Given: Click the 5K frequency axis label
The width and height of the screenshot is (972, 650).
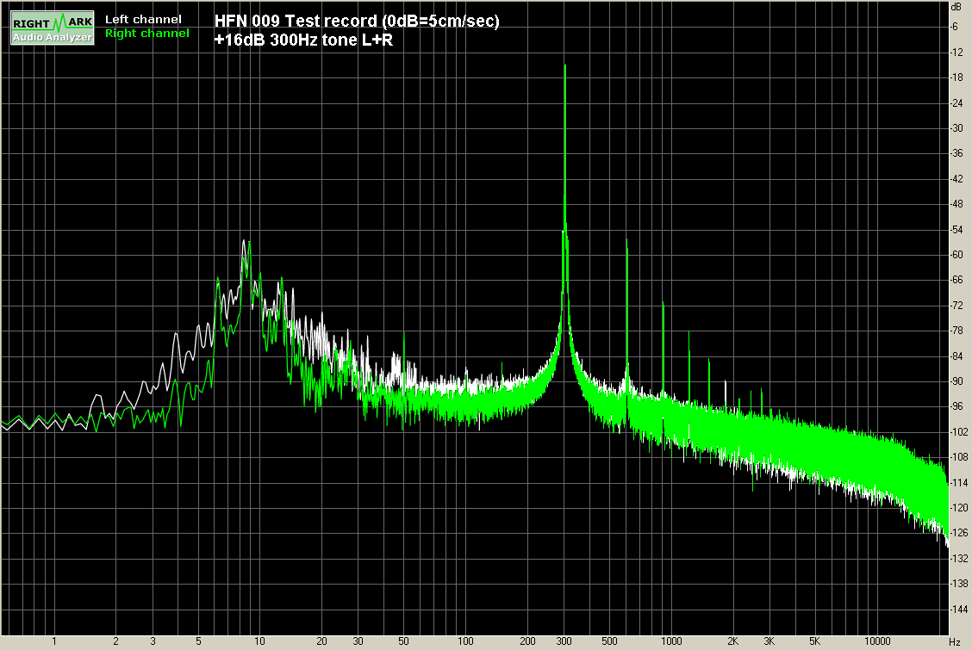Looking at the screenshot, I should click(x=815, y=641).
